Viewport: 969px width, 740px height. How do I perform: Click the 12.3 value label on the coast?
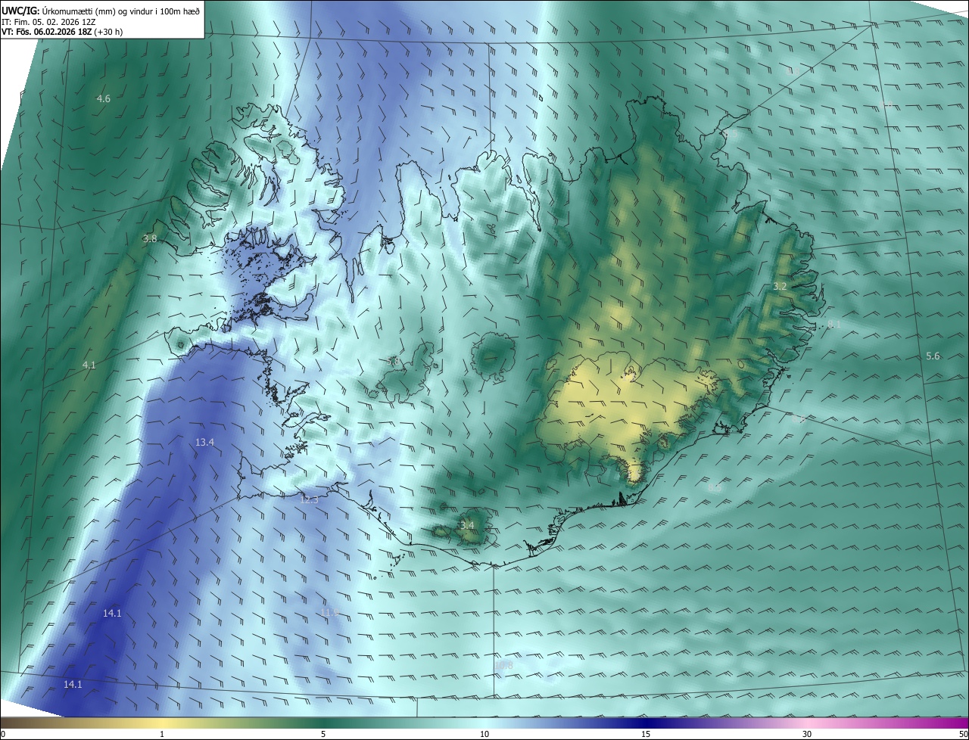click(309, 499)
